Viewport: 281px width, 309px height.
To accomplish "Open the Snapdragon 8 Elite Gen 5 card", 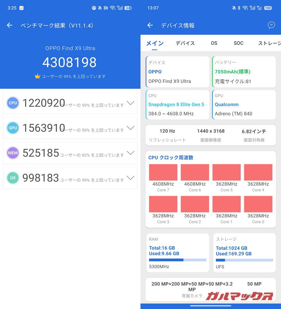I will click(x=178, y=105).
